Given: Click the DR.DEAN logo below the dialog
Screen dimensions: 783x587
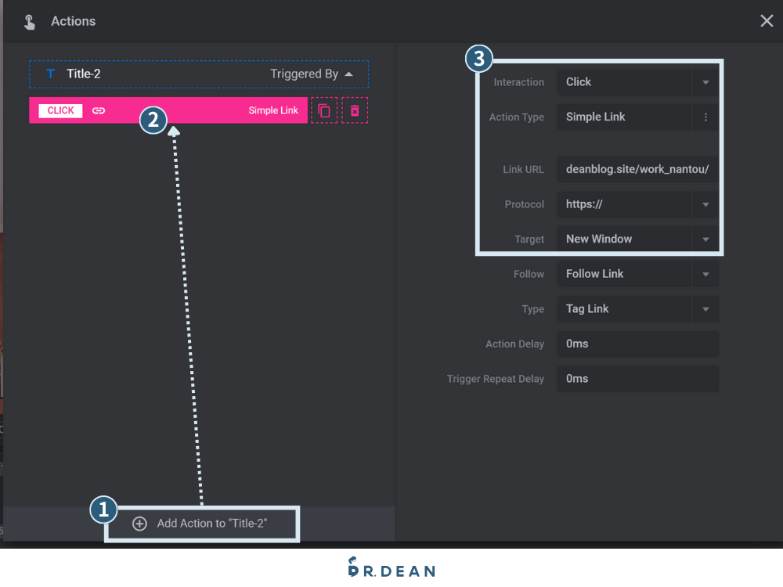Looking at the screenshot, I should click(391, 568).
